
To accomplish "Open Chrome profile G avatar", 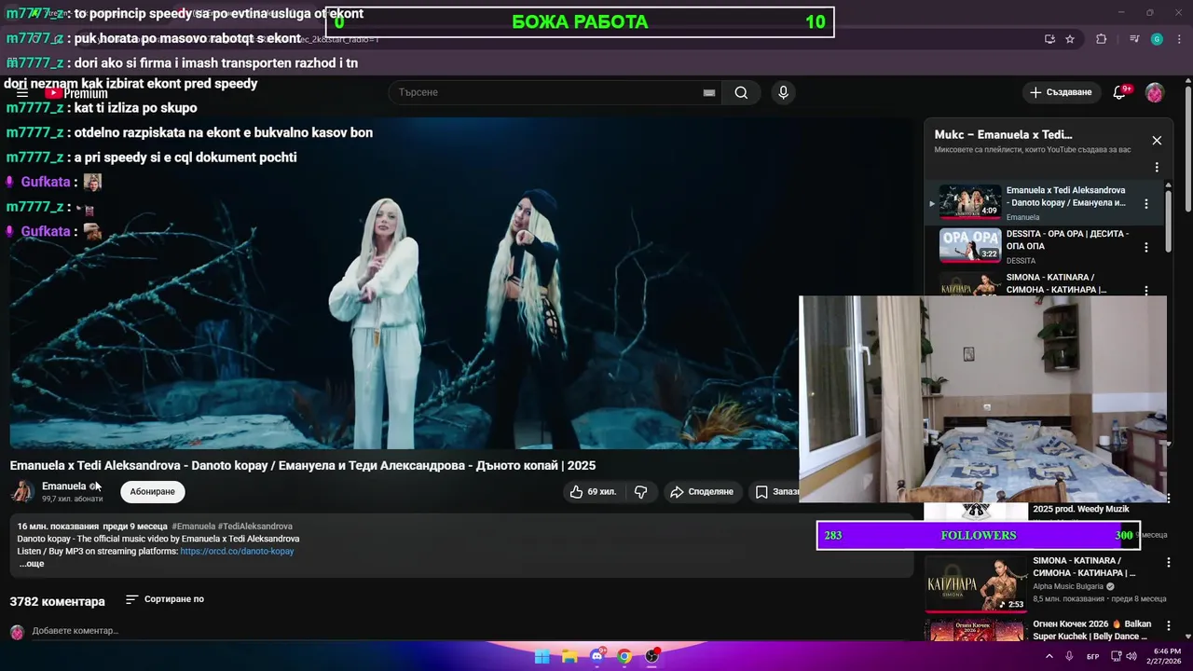I will tap(1157, 39).
